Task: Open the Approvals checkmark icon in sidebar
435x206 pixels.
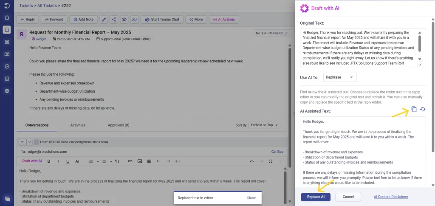Action: click(7, 66)
